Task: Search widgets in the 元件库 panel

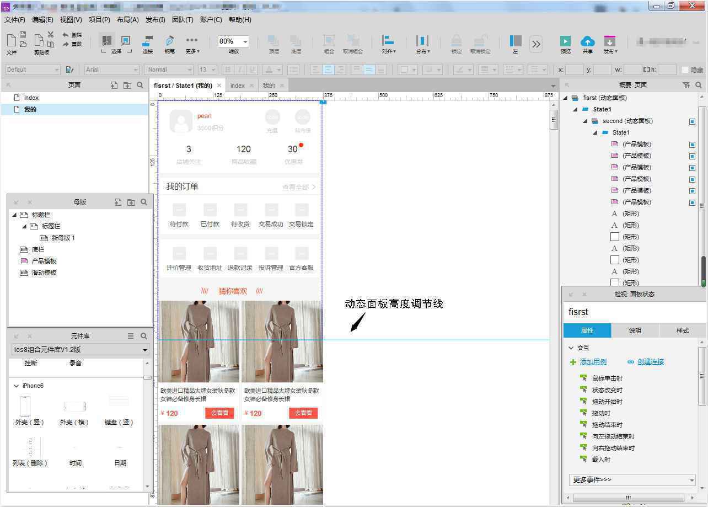Action: [144, 335]
